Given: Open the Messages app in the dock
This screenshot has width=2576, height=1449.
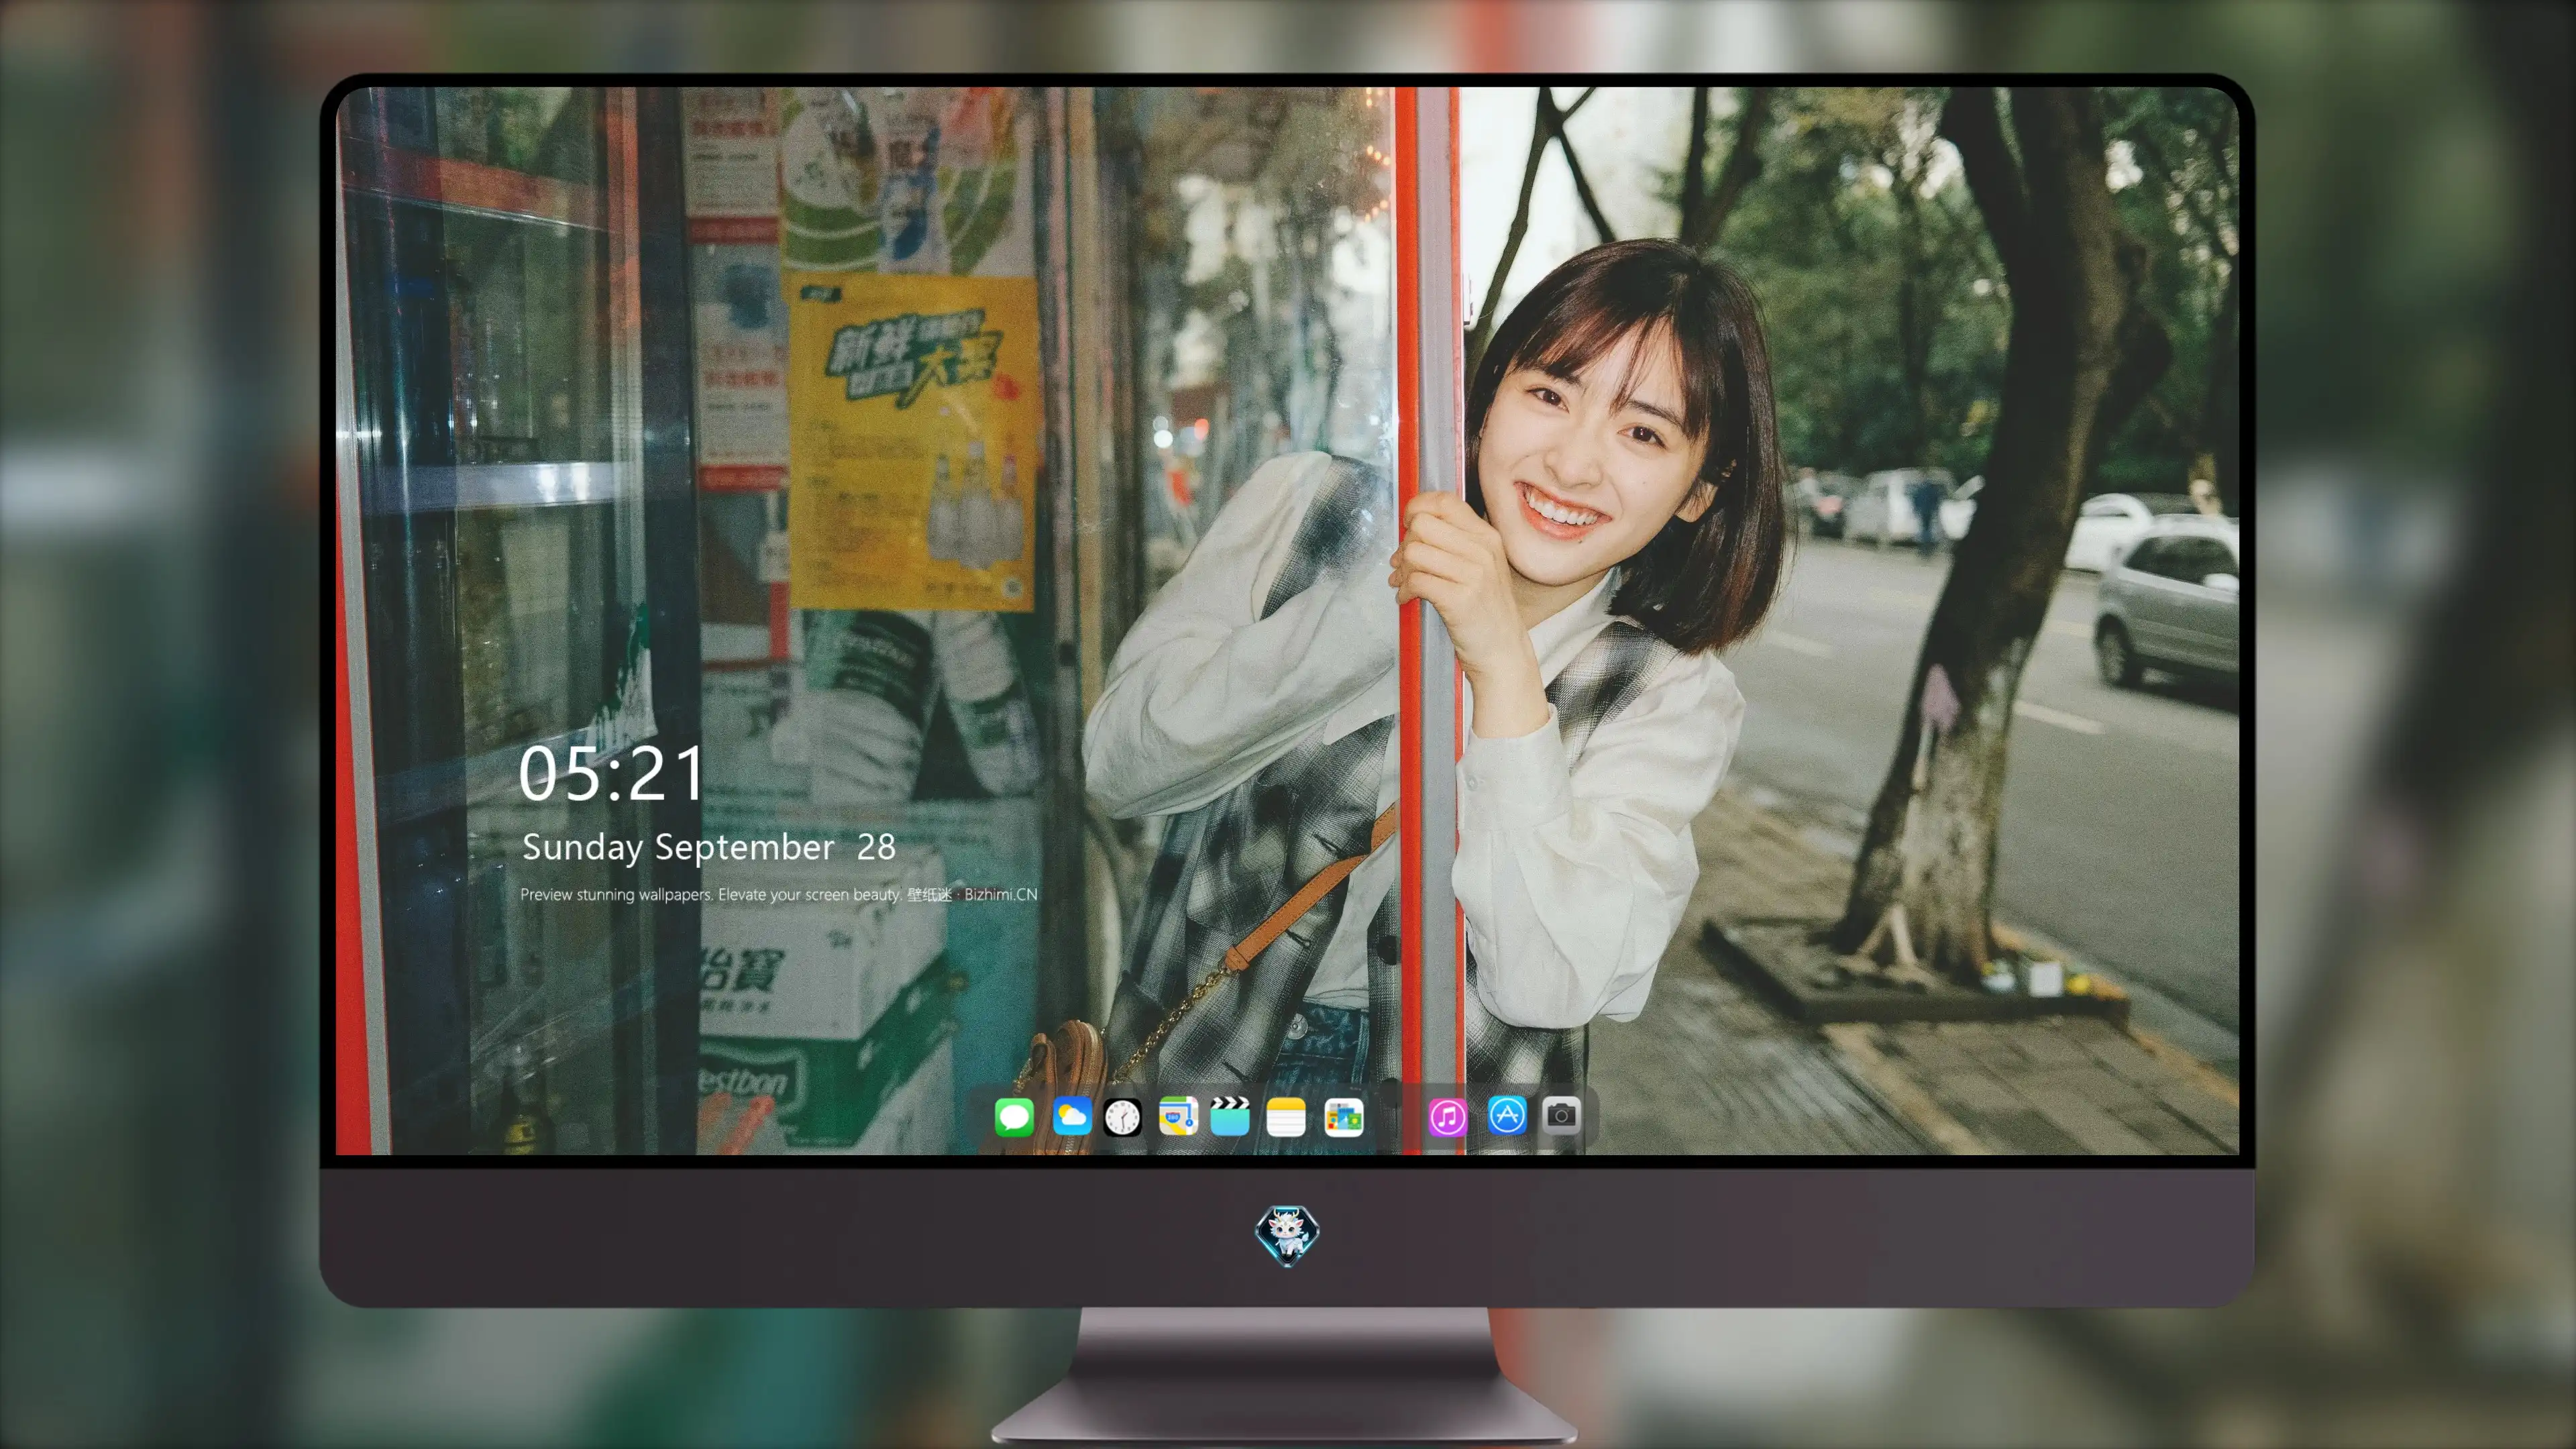Looking at the screenshot, I should [1014, 1116].
